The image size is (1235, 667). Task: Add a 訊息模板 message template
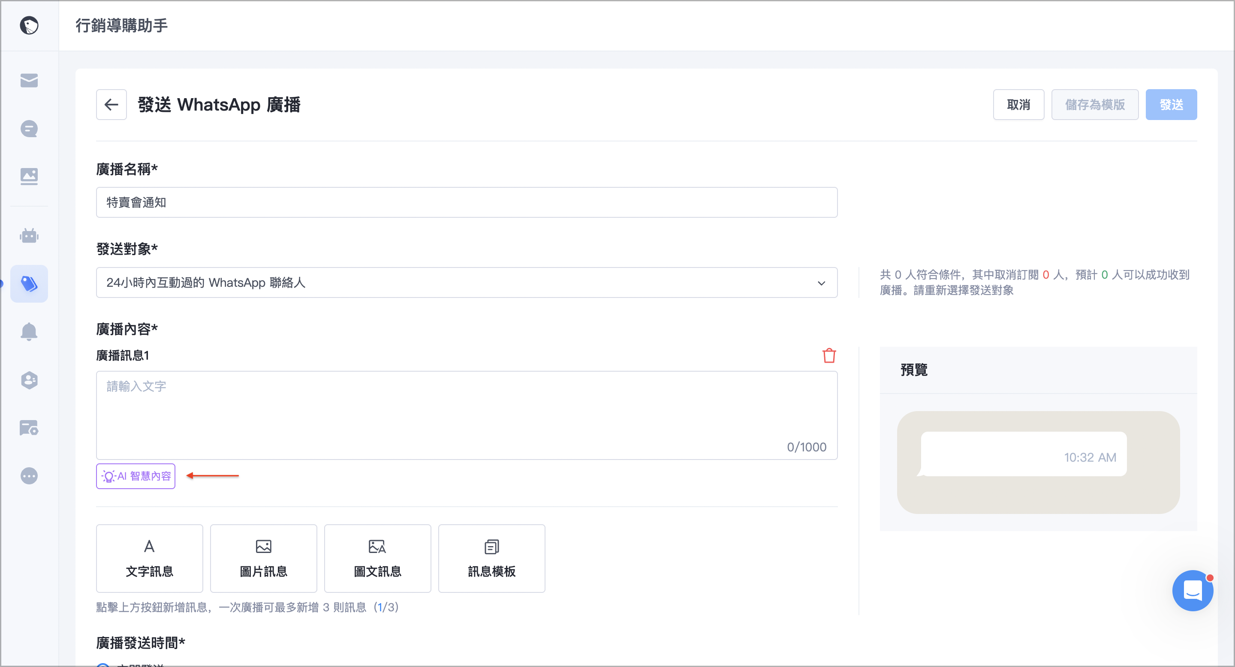492,558
